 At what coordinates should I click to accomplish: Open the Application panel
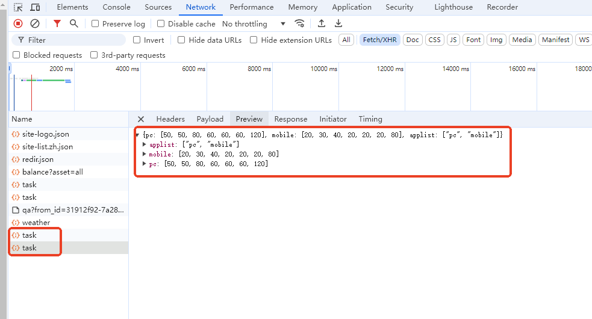(x=352, y=7)
